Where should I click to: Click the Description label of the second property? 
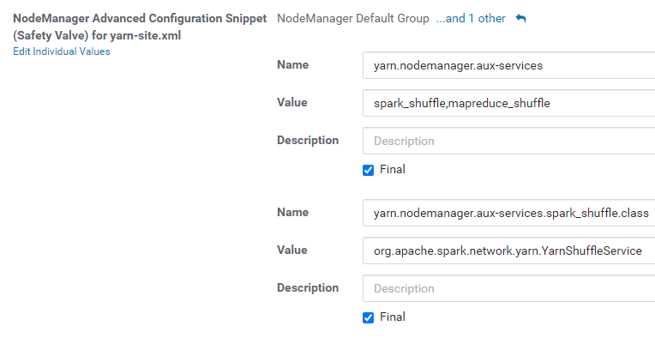(x=308, y=288)
